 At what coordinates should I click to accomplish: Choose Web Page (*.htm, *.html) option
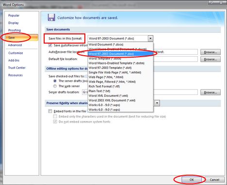coord(120,77)
